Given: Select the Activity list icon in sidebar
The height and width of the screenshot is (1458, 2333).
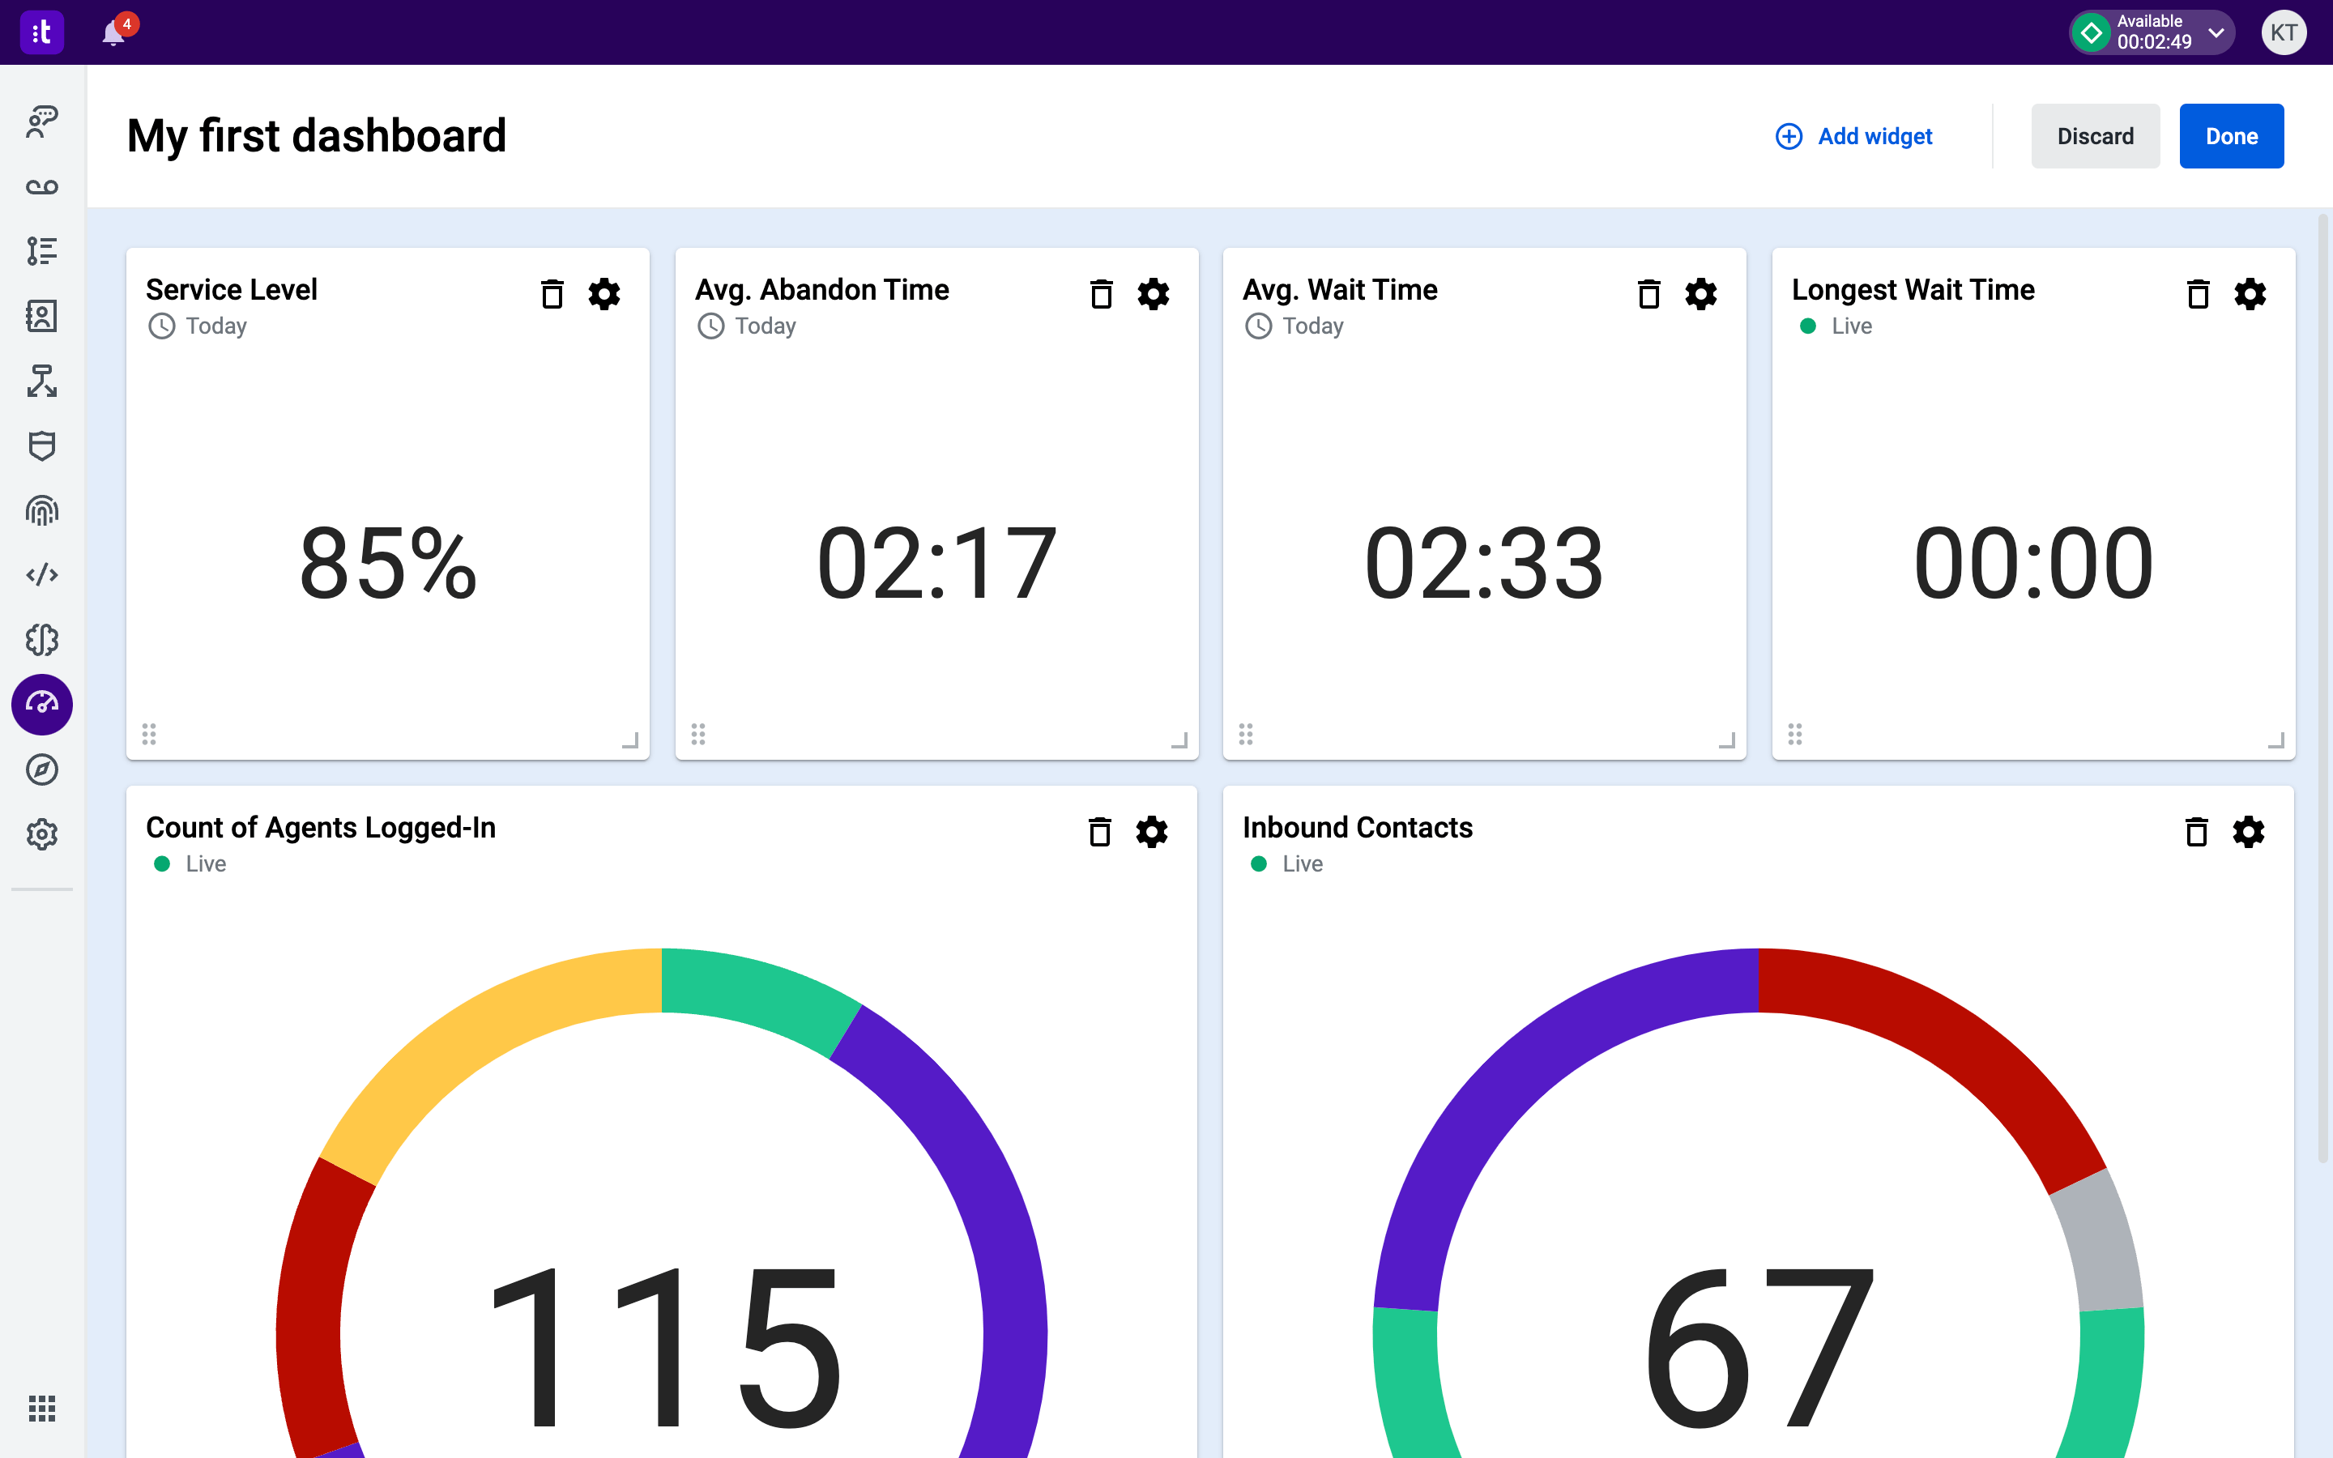Looking at the screenshot, I should (41, 252).
